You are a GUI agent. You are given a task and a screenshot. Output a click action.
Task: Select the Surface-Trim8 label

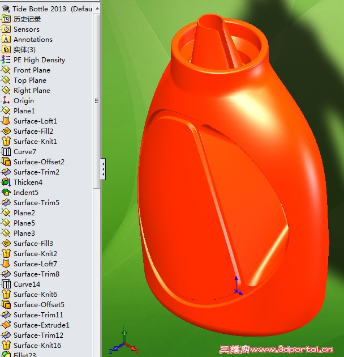click(x=36, y=274)
